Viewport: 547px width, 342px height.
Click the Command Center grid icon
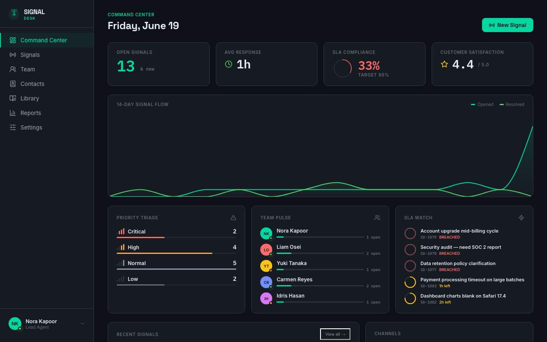(13, 40)
